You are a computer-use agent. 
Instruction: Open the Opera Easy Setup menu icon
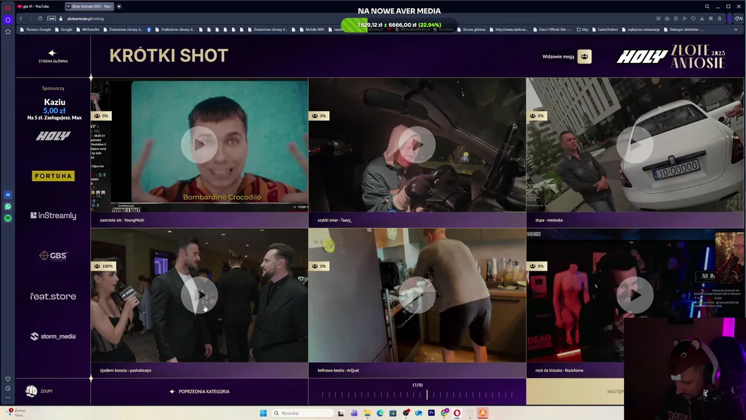click(710, 19)
